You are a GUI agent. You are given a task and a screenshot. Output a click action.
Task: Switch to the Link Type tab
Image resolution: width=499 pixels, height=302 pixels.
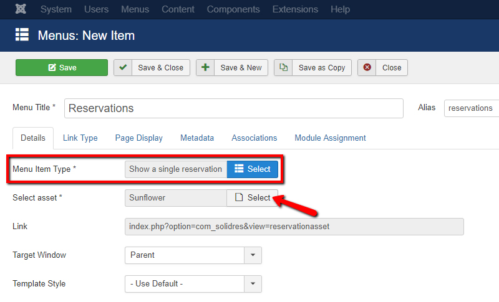[x=80, y=138]
